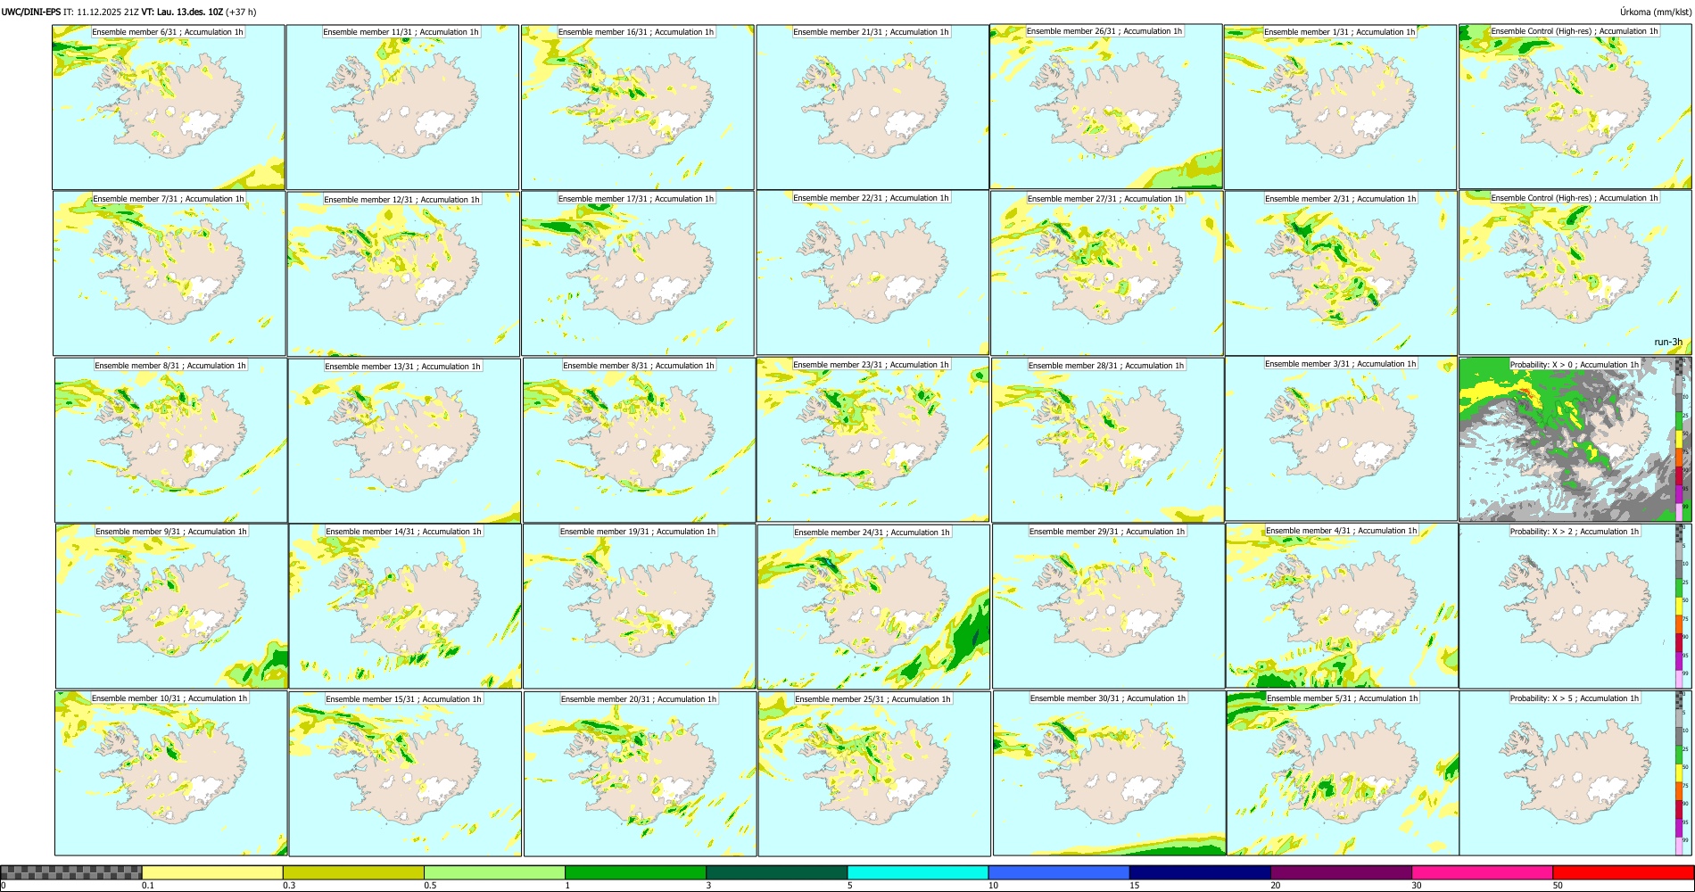Open the Ensemble member 7/31 map panel

pos(169,274)
